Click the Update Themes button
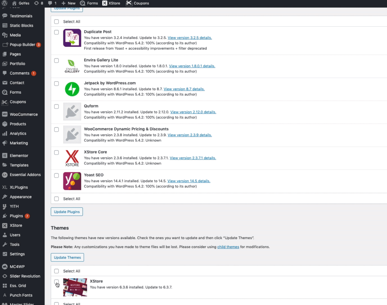This screenshot has height=305, width=387. [x=67, y=257]
